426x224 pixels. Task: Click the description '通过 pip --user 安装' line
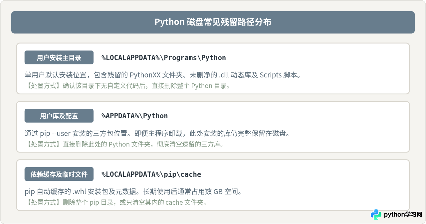point(158,133)
